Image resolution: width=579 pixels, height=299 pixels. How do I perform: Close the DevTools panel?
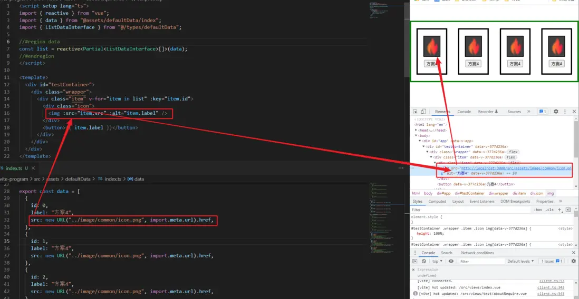pos(574,112)
